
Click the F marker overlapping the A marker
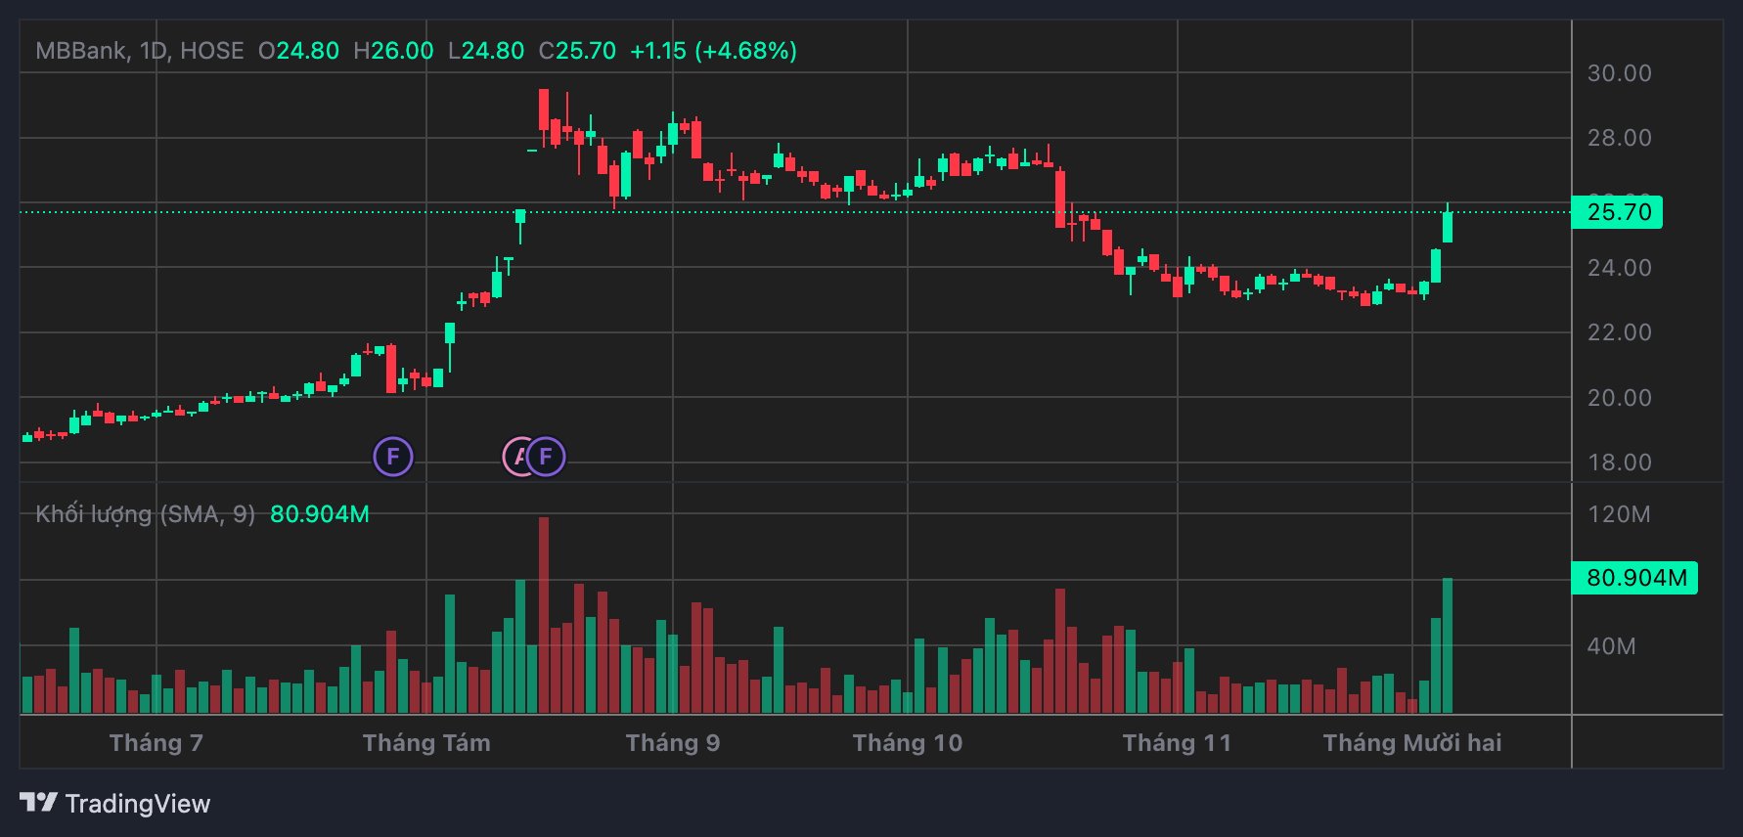(x=548, y=457)
